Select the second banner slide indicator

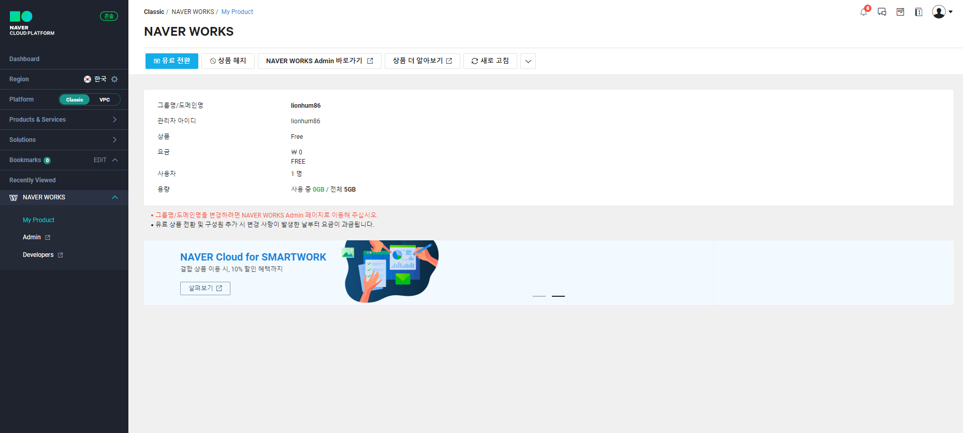click(x=558, y=296)
